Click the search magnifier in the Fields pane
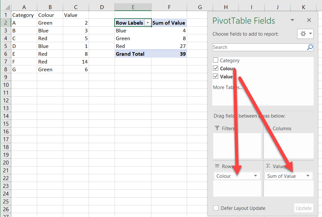 coord(310,47)
